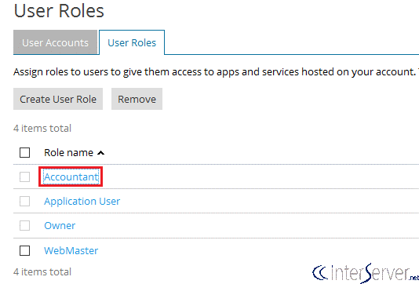Check the Application User role checkbox
This screenshot has width=419, height=284.
24,201
